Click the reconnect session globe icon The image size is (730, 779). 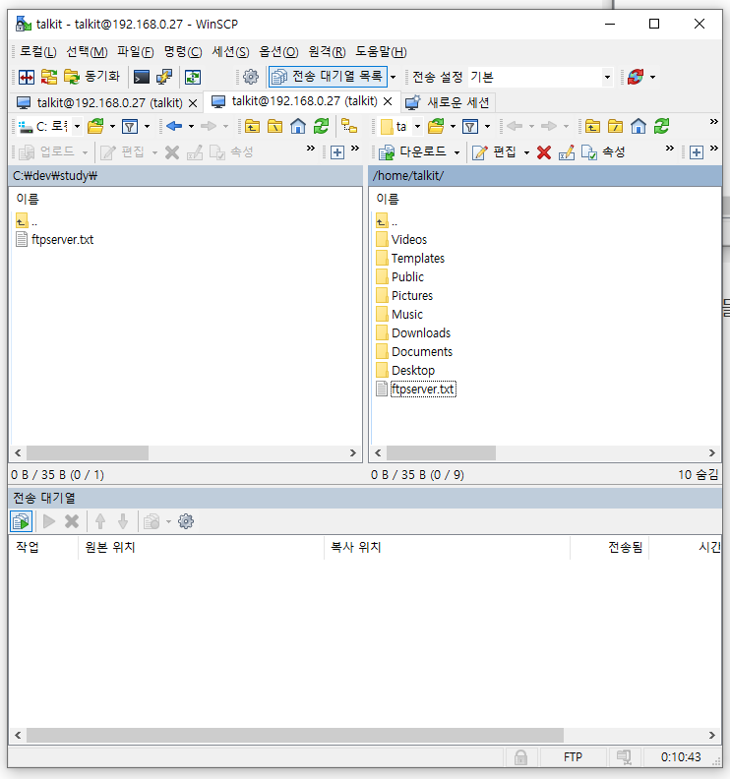(x=636, y=77)
